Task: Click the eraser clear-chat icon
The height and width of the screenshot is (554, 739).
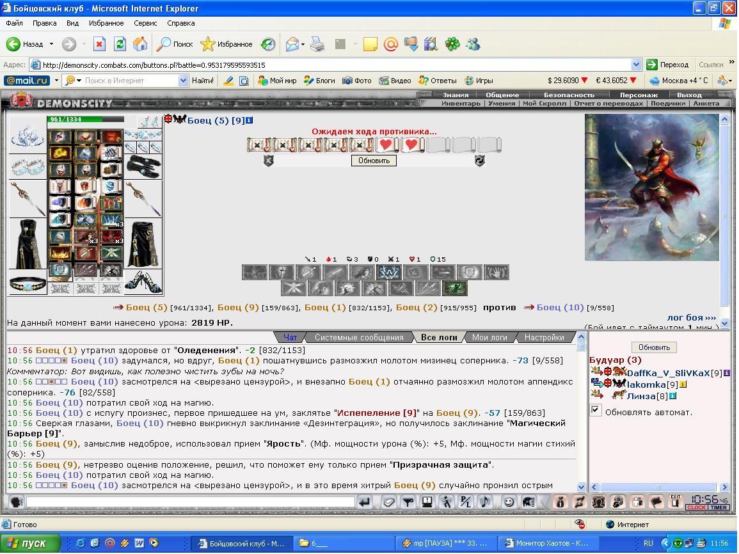Action: [389, 502]
